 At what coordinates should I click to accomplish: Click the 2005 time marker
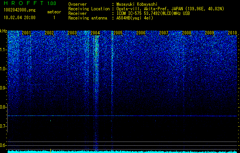(118, 33)
